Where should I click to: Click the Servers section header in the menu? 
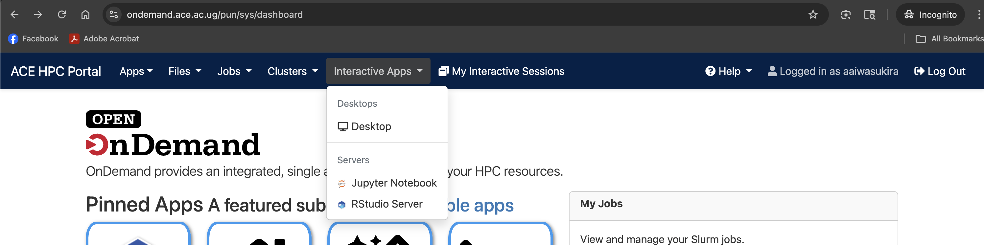point(353,160)
